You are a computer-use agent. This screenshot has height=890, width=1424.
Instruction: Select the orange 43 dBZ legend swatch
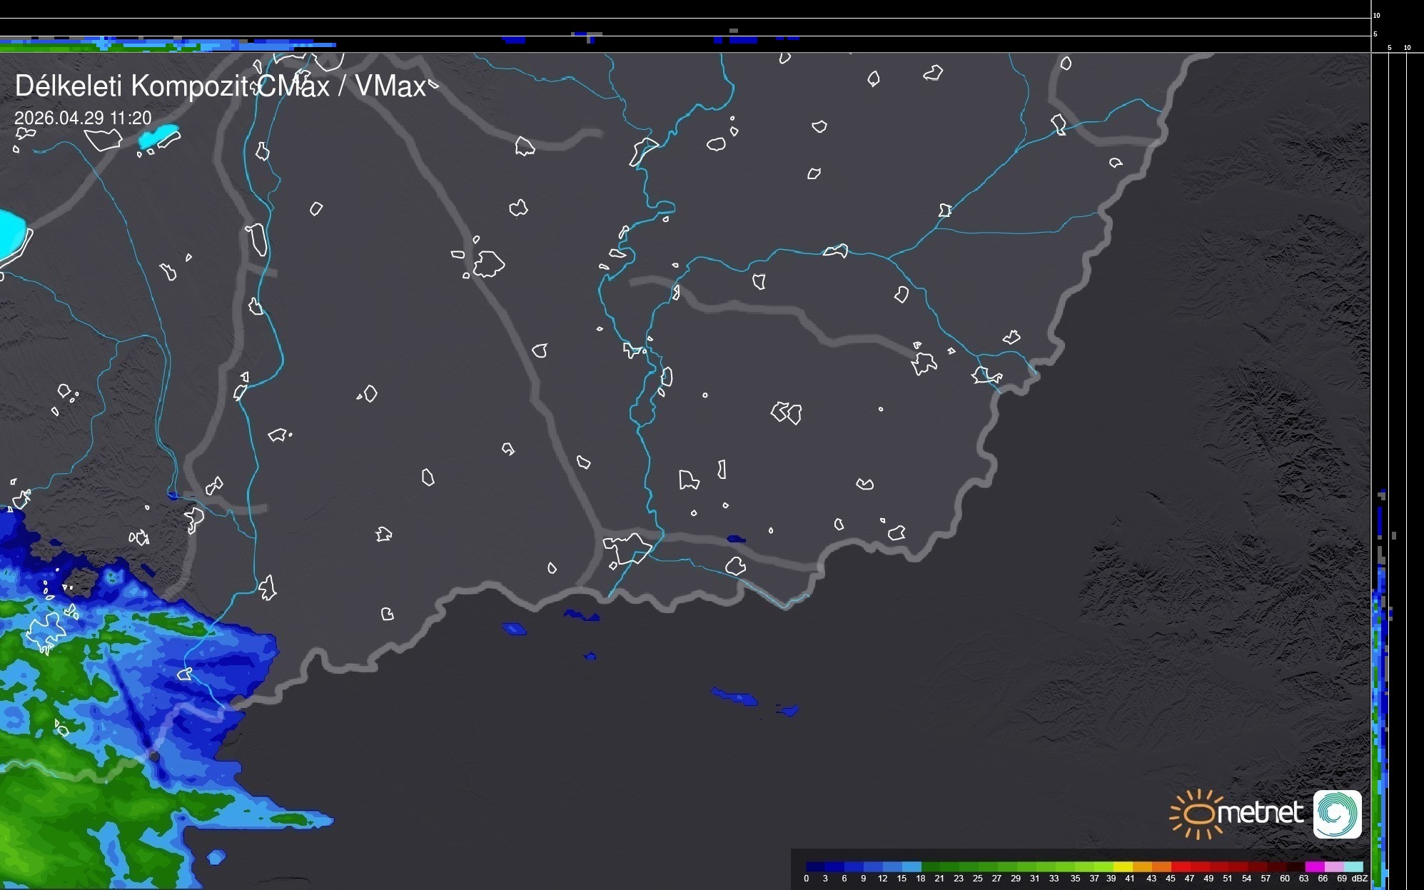point(1161,866)
